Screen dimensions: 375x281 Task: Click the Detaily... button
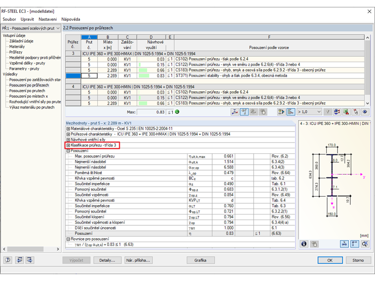(x=107, y=260)
